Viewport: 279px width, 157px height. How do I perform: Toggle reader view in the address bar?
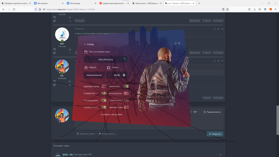click(223, 10)
